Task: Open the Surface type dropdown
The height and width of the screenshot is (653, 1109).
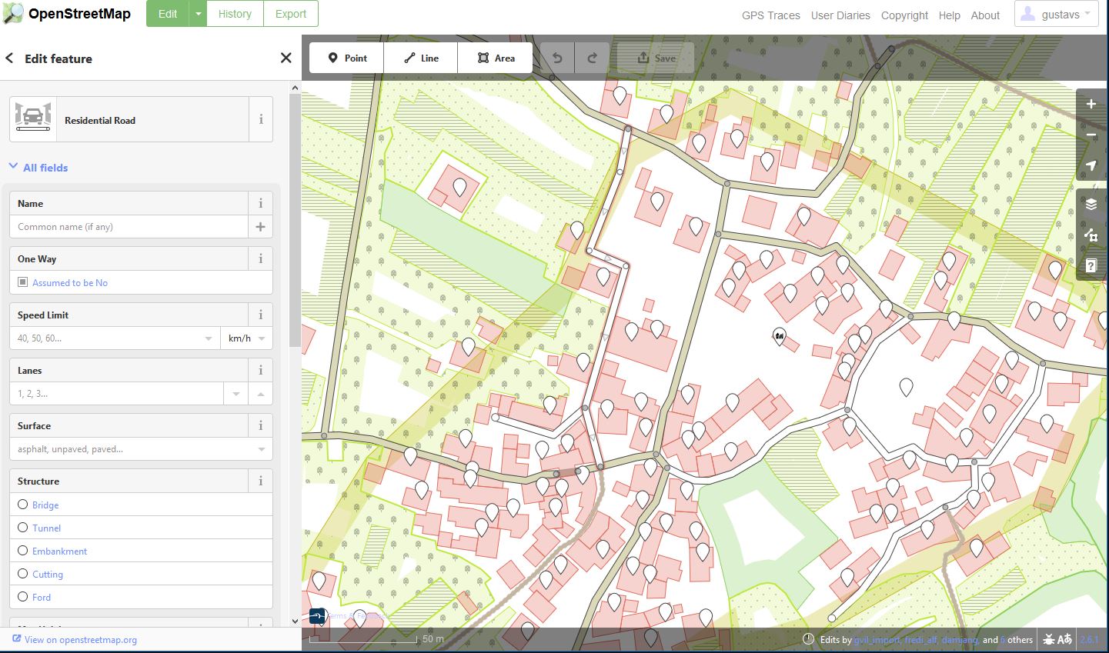Action: click(262, 449)
